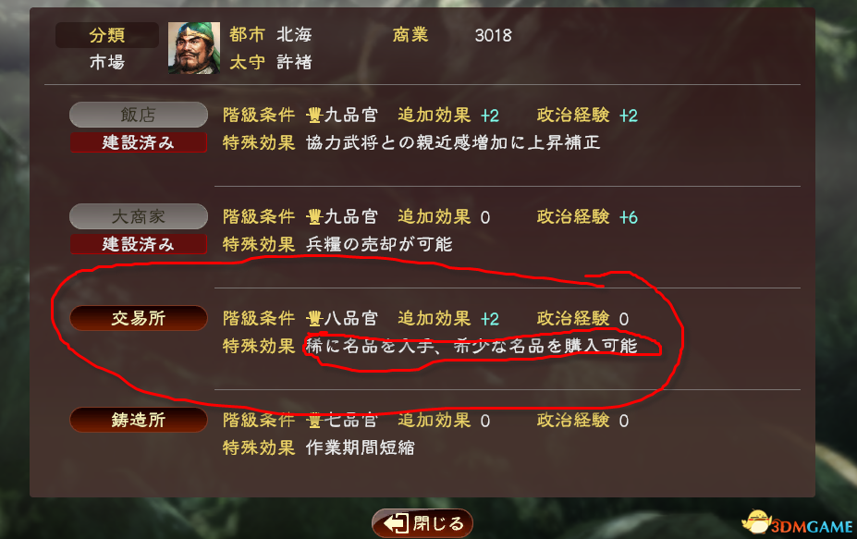The height and width of the screenshot is (539, 857).
Task: Click the crown icon beside 七品官
Action: coord(314,420)
